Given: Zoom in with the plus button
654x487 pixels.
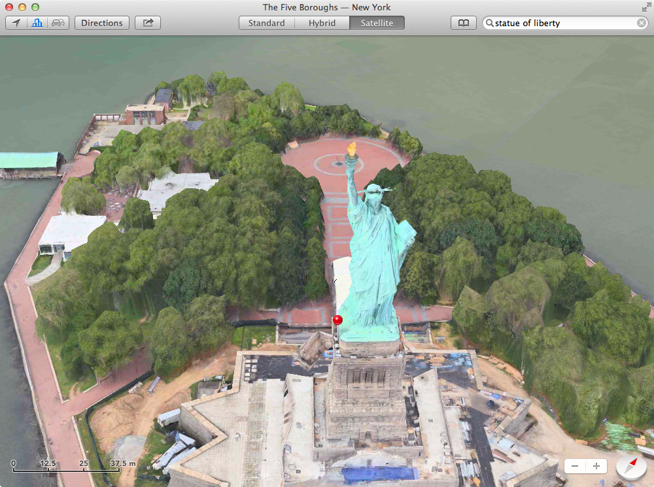Looking at the screenshot, I should click(596, 465).
